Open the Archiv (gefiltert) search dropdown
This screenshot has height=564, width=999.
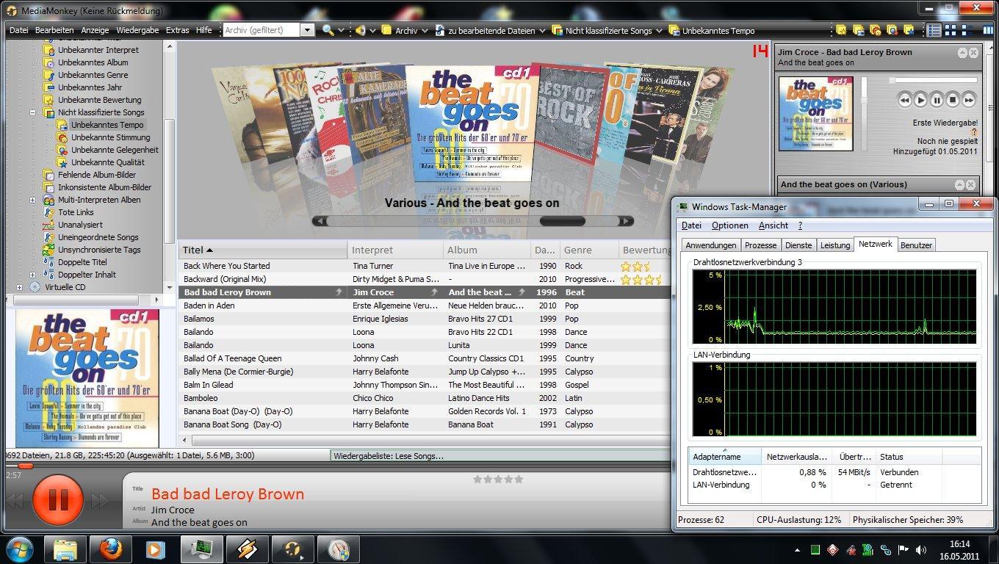point(308,30)
